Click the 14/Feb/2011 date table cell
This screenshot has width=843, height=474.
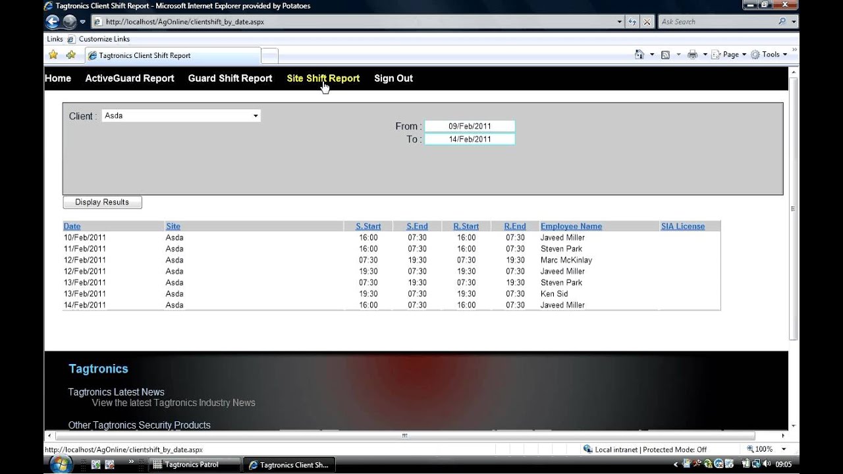(x=85, y=305)
